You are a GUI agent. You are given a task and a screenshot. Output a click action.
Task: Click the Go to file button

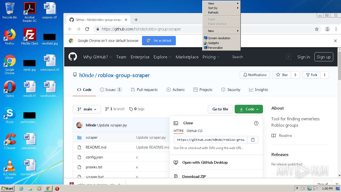pyautogui.click(x=220, y=109)
